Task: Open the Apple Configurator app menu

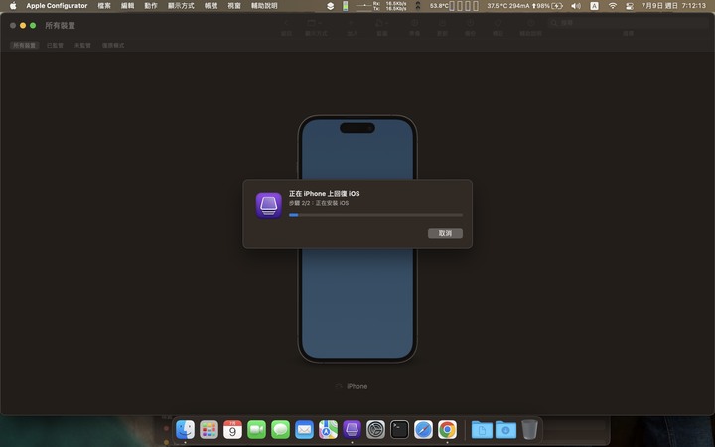Action: click(x=57, y=6)
